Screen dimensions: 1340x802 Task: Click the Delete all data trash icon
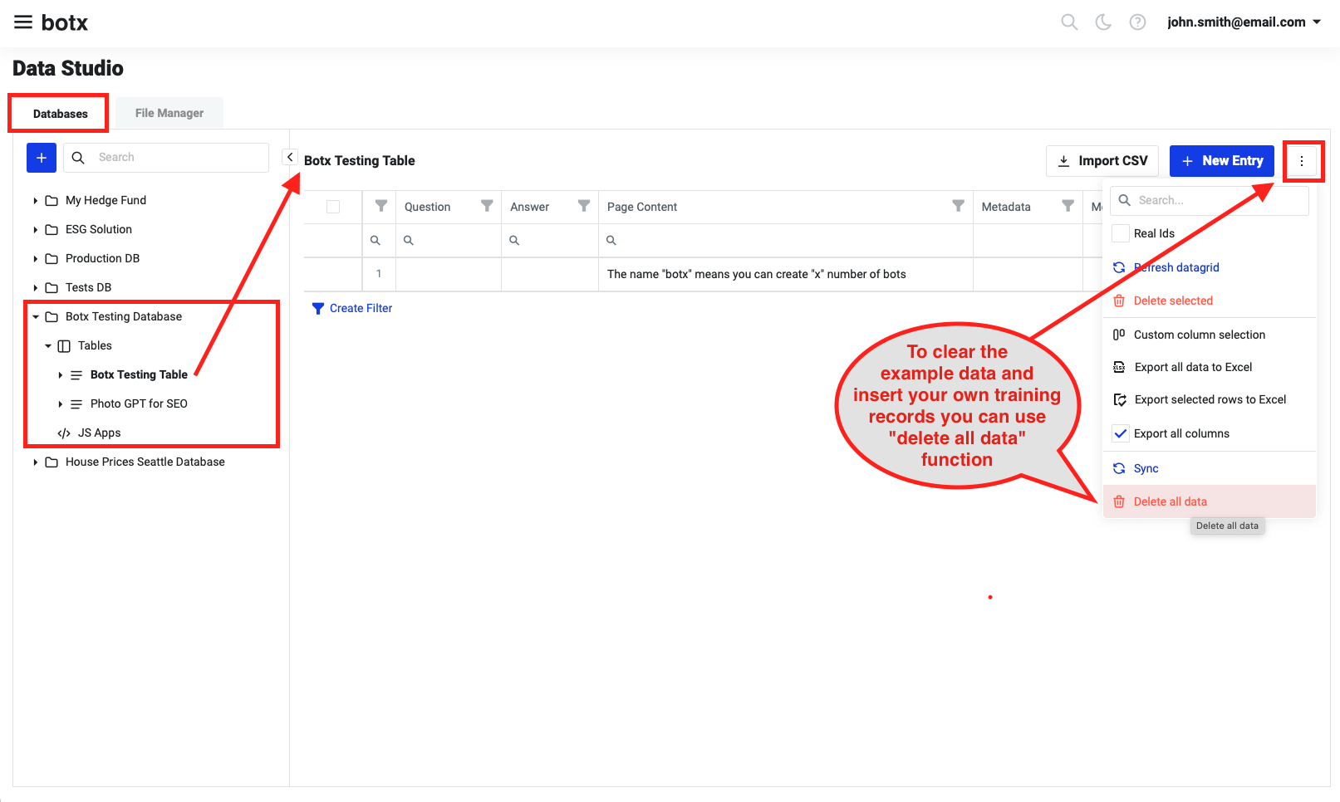[1120, 501]
